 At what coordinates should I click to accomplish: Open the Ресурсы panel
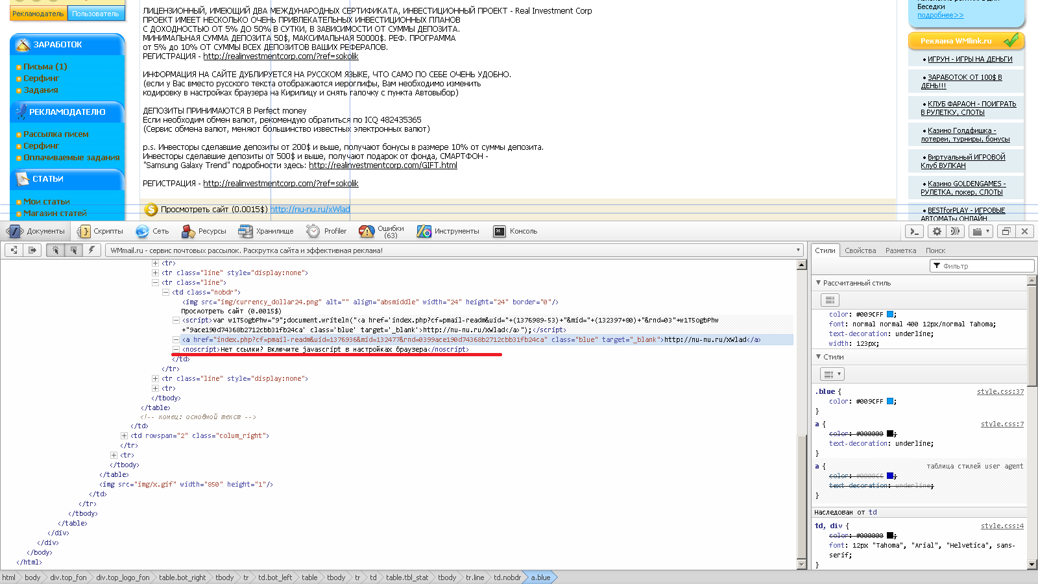(x=204, y=231)
